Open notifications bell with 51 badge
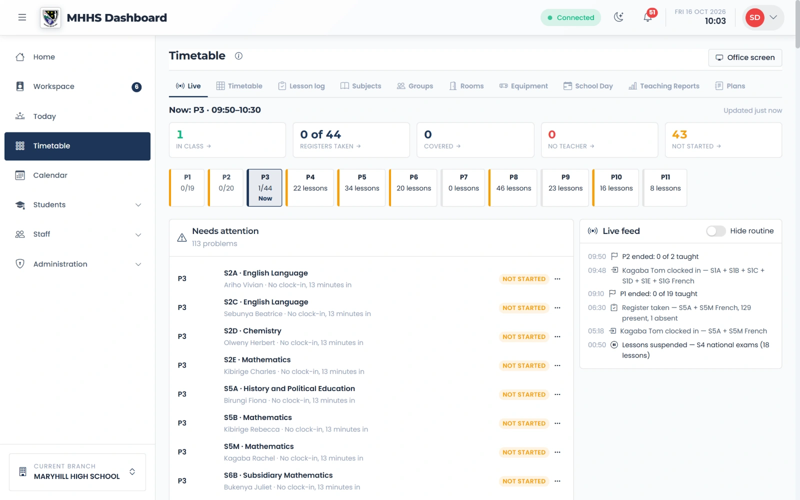800x500 pixels. 648,17
